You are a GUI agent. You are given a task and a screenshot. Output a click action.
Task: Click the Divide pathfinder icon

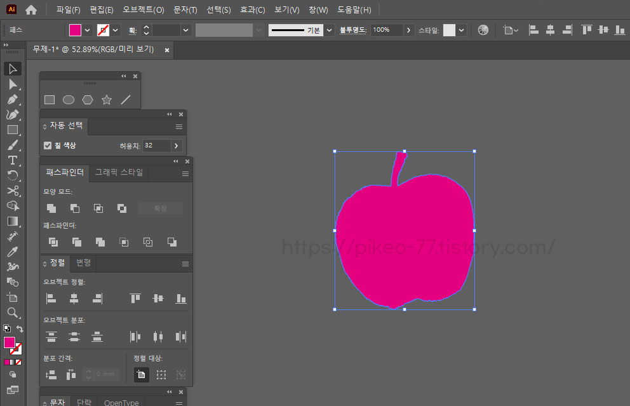(x=53, y=242)
